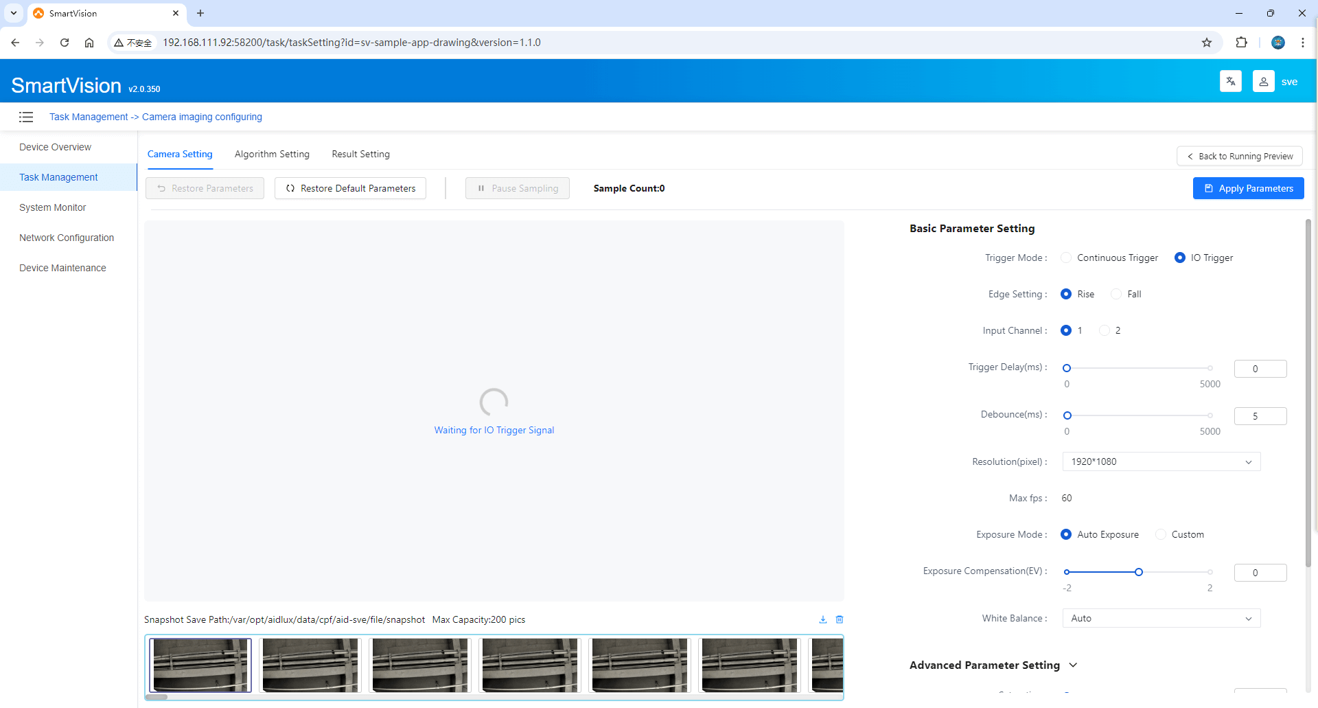The height and width of the screenshot is (708, 1318).
Task: Click Back to Running Preview button
Action: click(x=1239, y=156)
